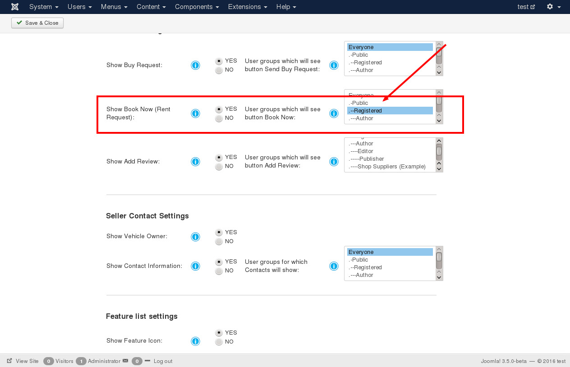The image size is (570, 367).
Task: Set Show Buy Request to NO
Action: (219, 70)
